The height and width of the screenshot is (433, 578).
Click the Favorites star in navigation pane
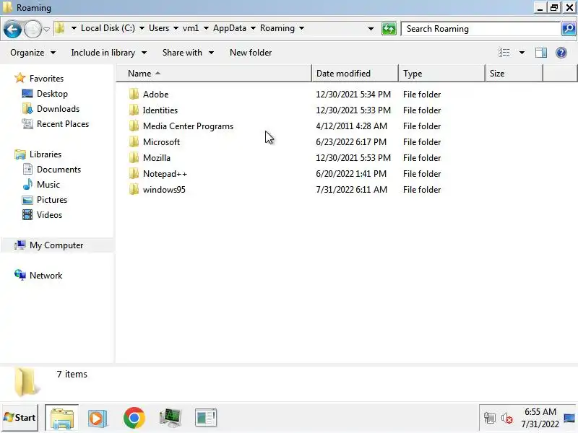(x=20, y=78)
